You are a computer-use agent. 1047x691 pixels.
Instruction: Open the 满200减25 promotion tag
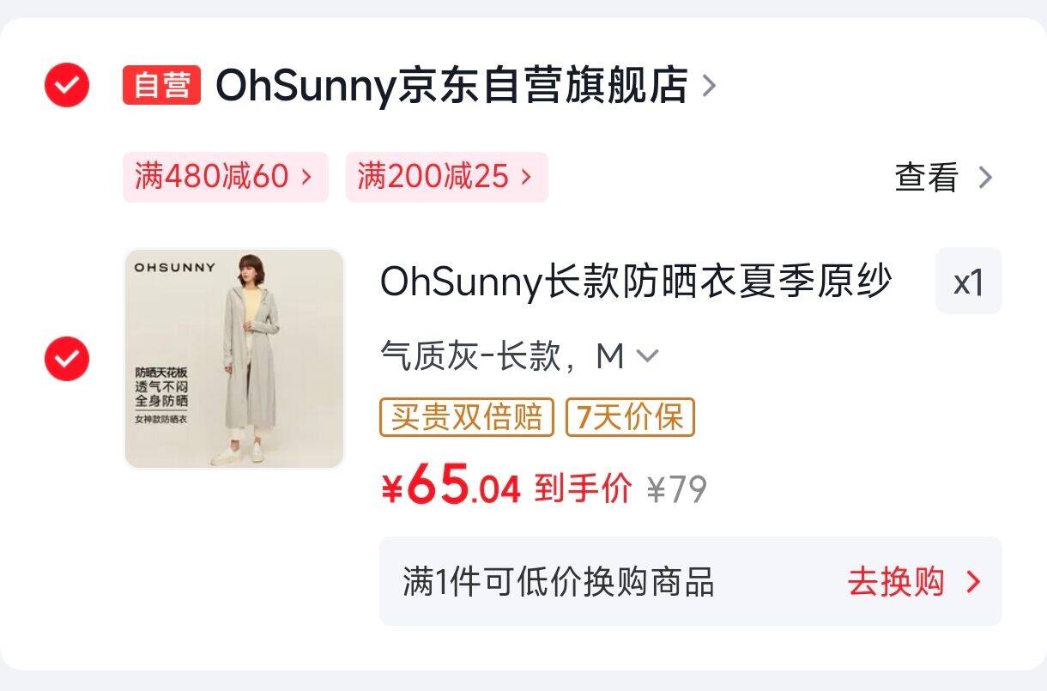point(446,177)
